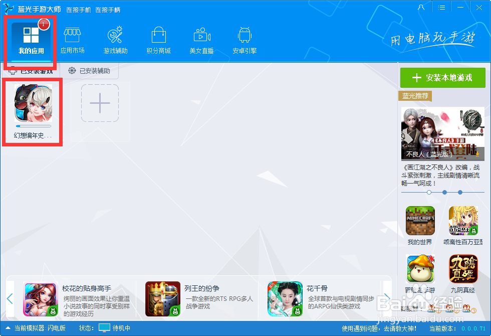This screenshot has width=491, height=336.
Task: Open the 我的应用 tab
Action: [31, 41]
